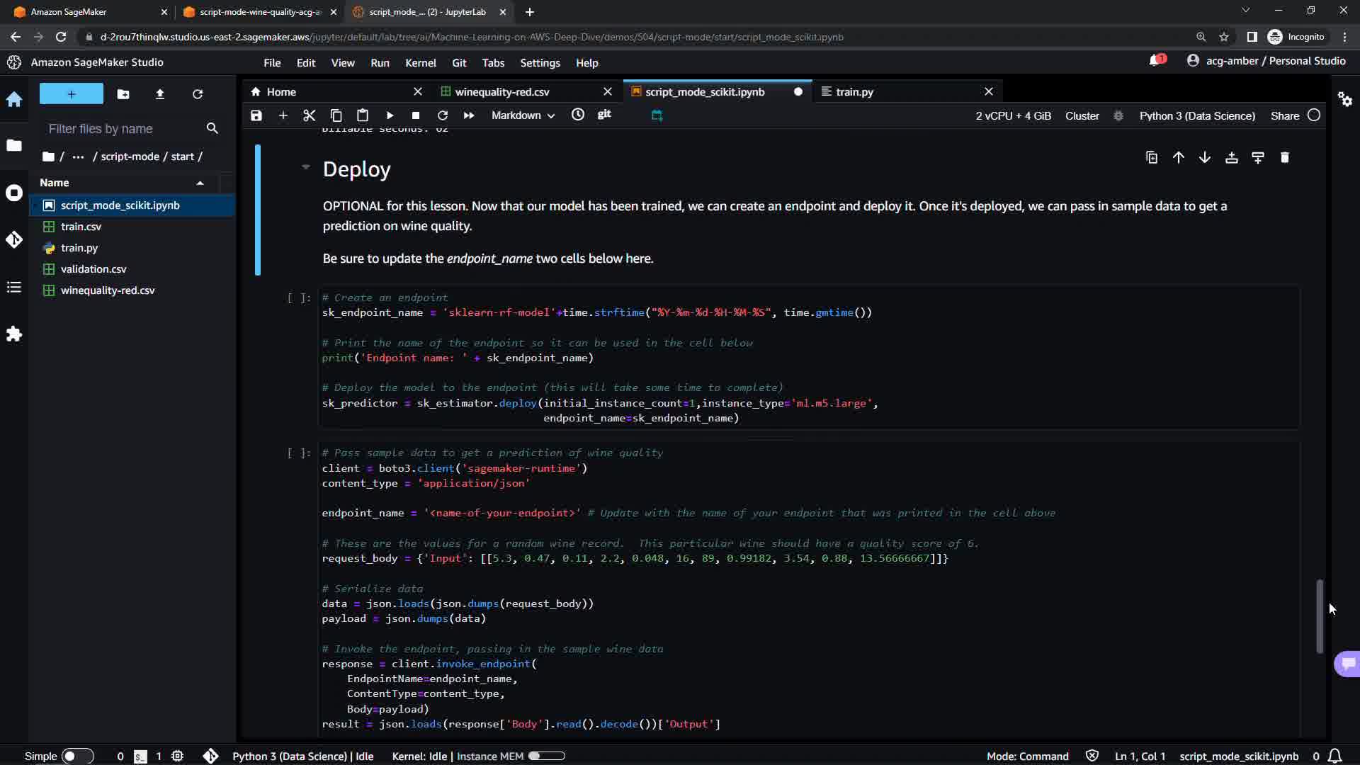Restart kernel and run all cells
Viewport: 1360px width, 765px height.
click(x=469, y=115)
